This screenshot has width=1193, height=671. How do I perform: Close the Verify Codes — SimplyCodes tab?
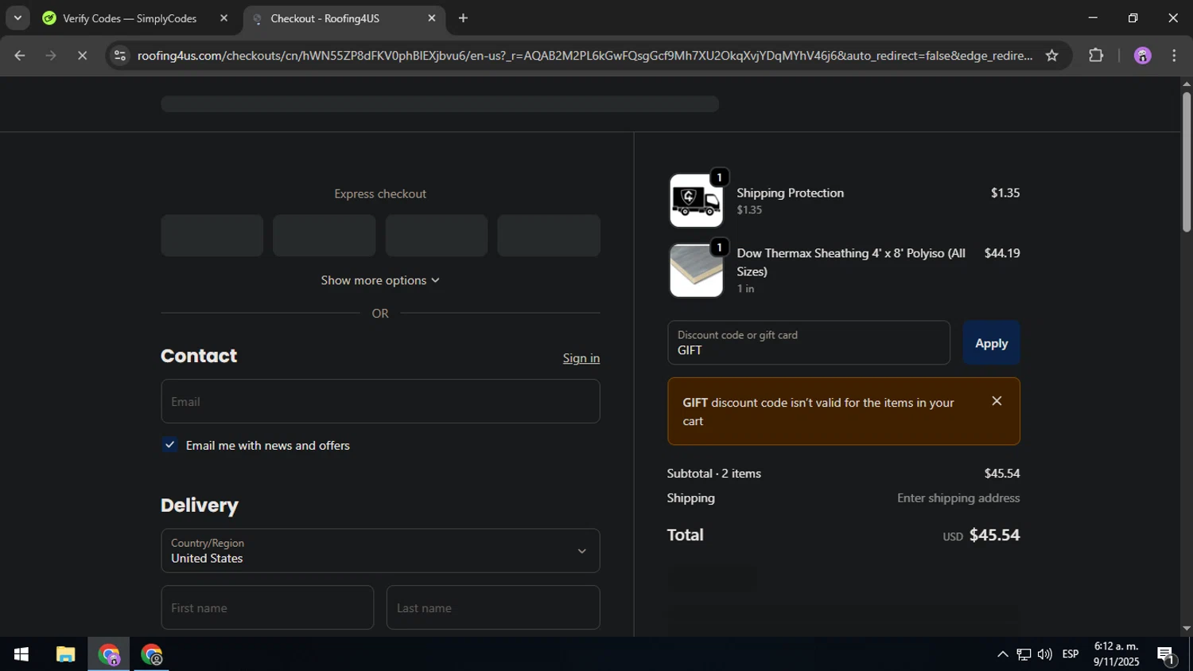point(223,18)
